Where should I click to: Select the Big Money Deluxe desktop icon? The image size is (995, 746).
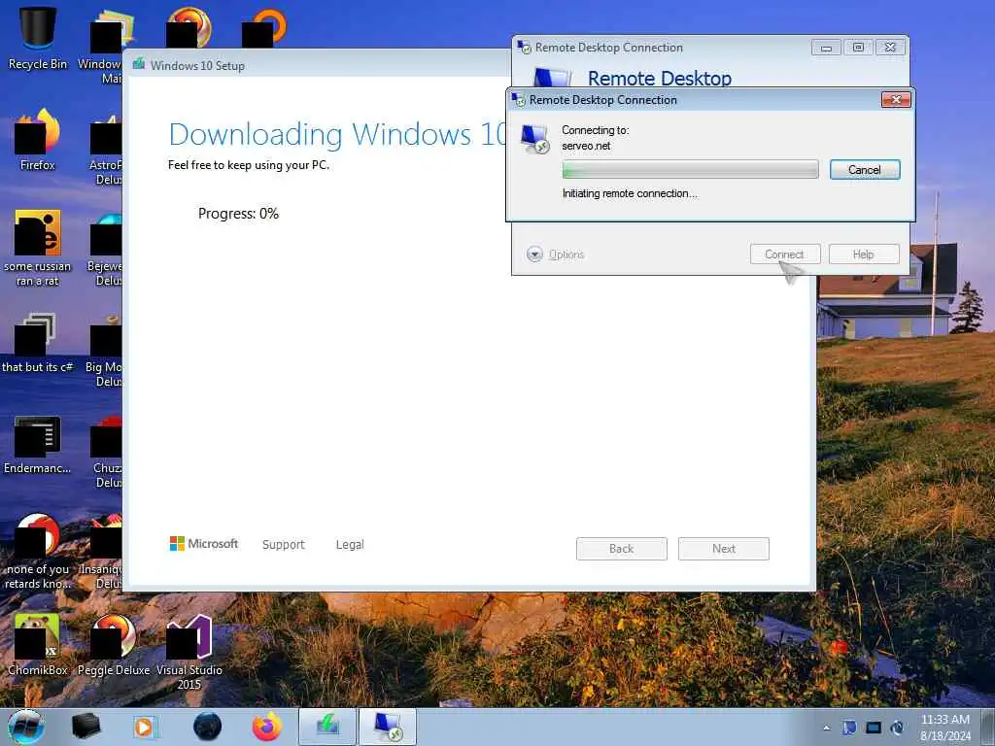point(105,351)
